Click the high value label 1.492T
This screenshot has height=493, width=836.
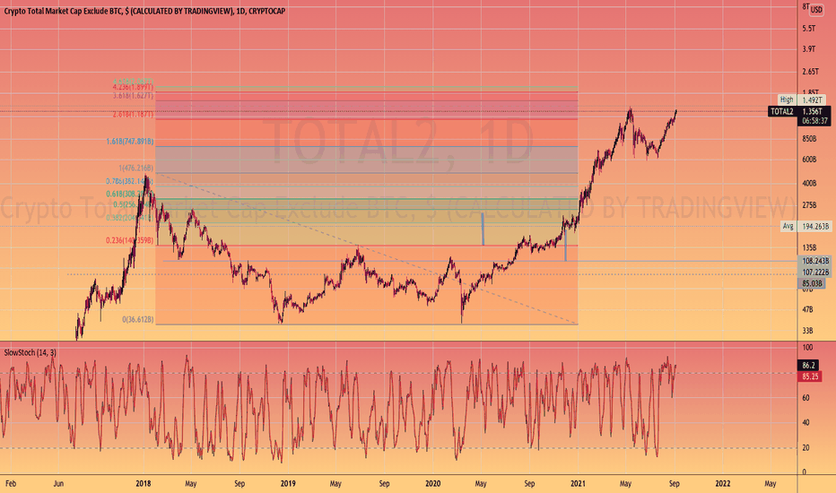coord(812,99)
